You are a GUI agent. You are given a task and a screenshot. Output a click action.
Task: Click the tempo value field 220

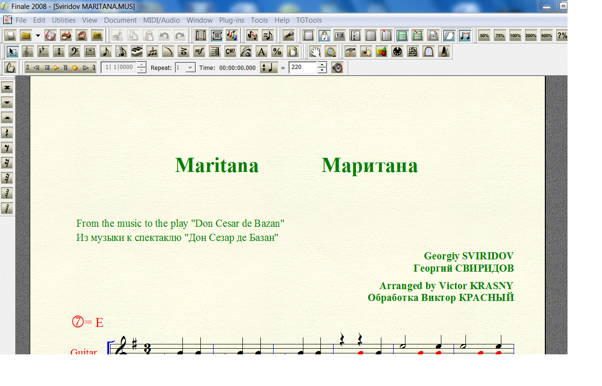tap(303, 68)
